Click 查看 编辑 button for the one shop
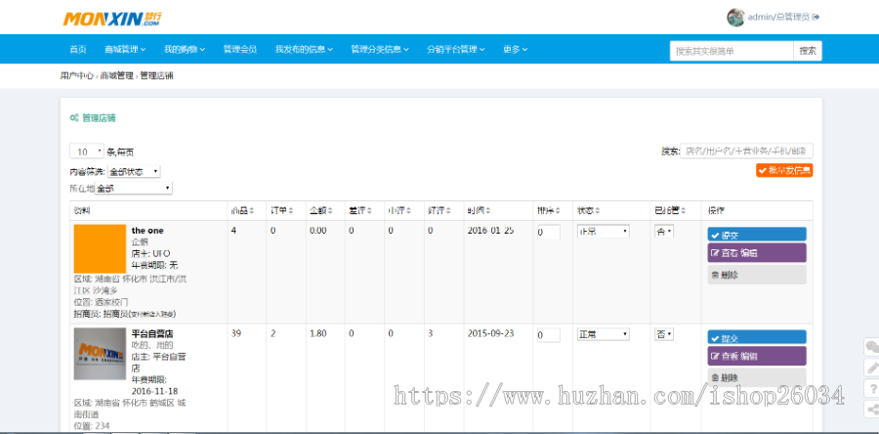 click(757, 252)
